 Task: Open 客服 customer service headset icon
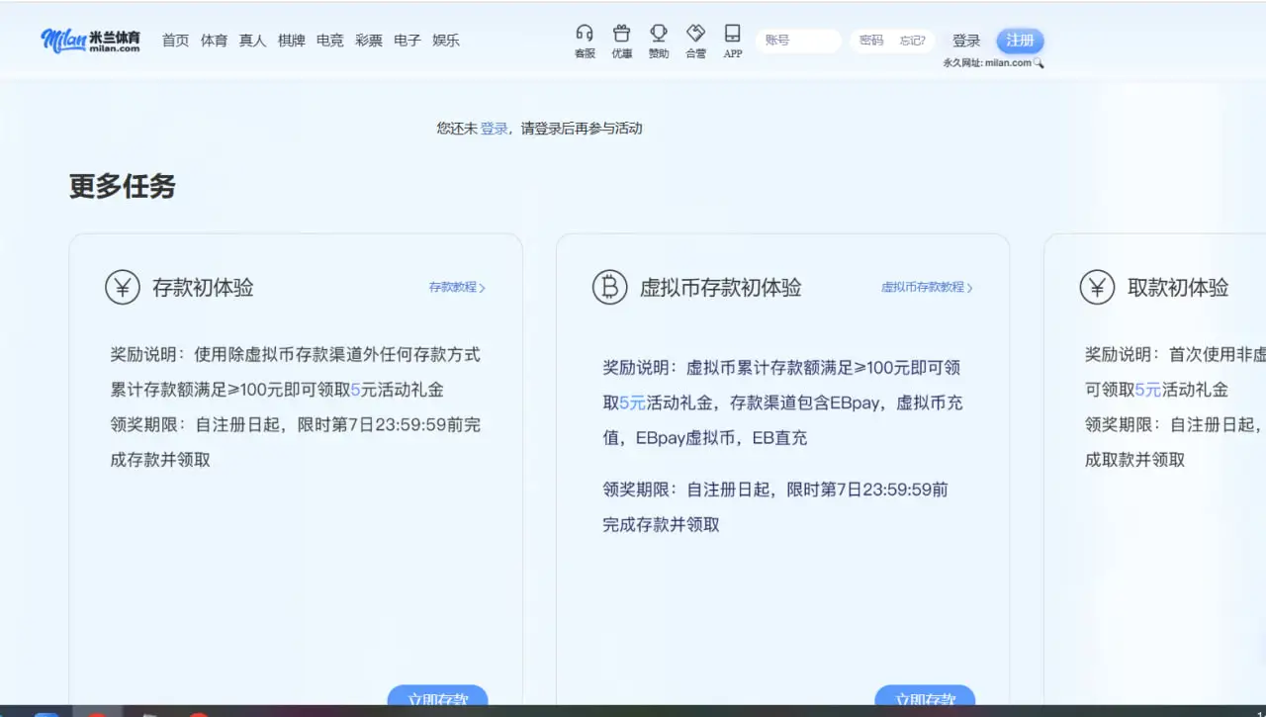pos(585,34)
